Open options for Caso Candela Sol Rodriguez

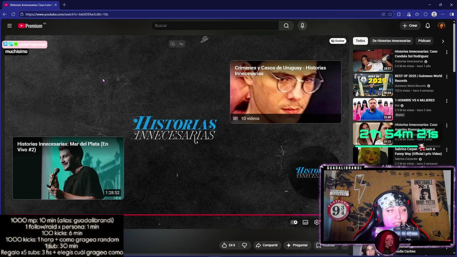click(x=447, y=52)
